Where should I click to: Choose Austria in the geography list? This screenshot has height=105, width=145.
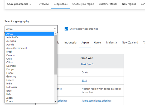[x=29, y=45]
